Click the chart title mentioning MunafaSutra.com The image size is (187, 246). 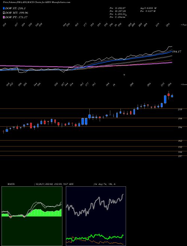click(37, 2)
